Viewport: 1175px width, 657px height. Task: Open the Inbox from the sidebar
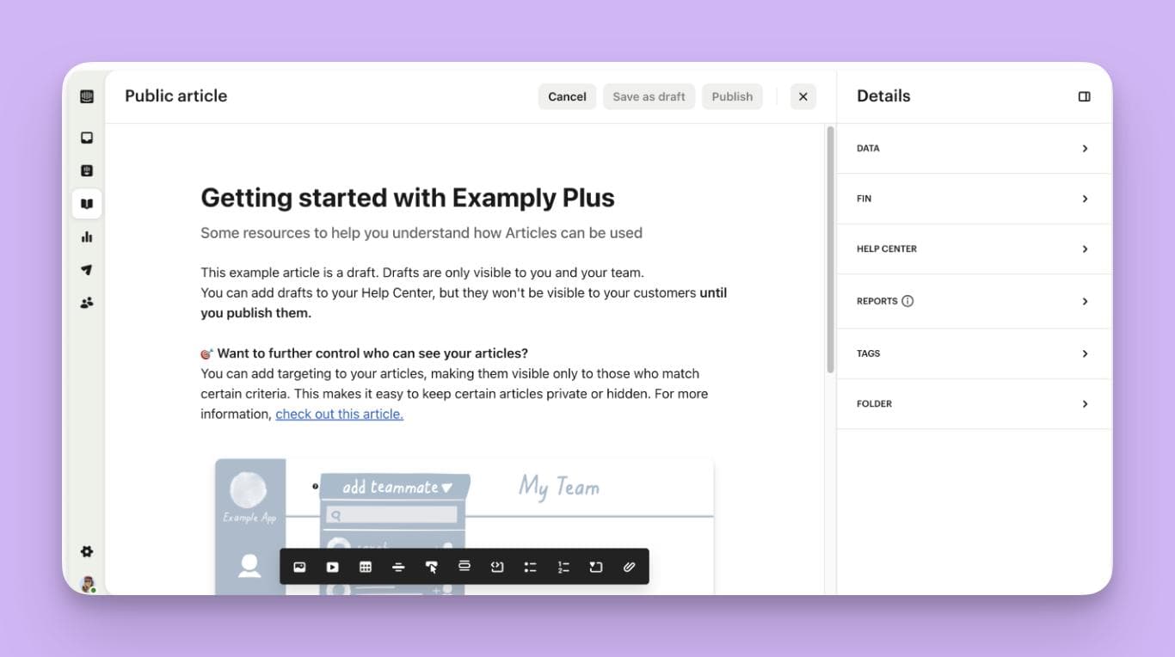coord(87,138)
